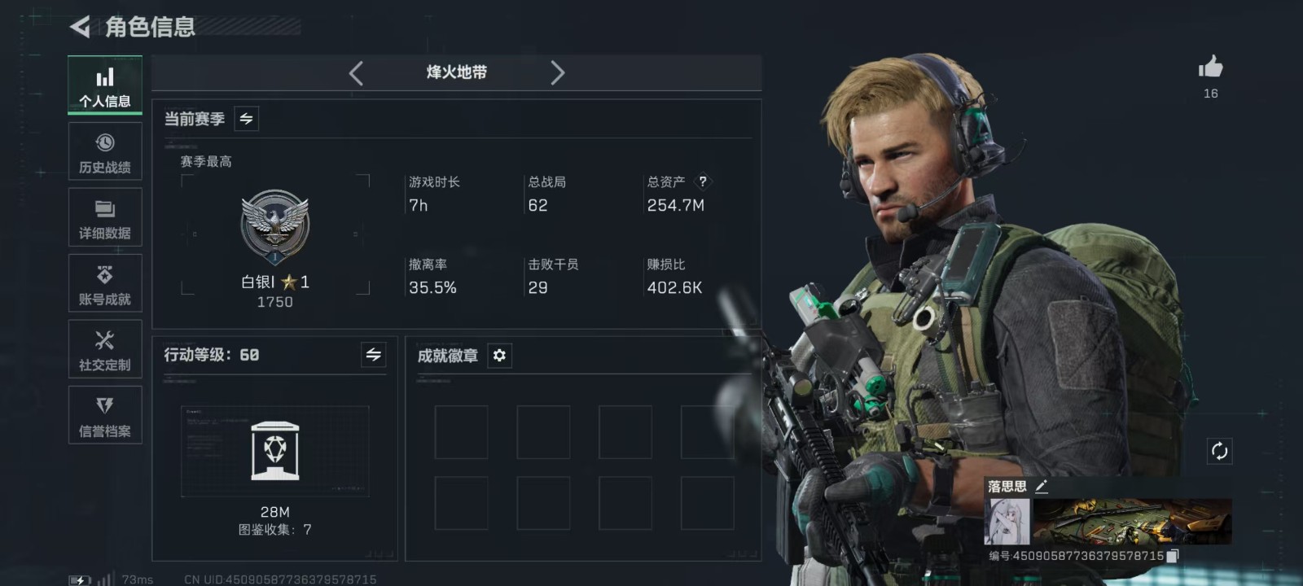This screenshot has height=586, width=1303.
Task: Open the 历史战绩 history tab
Action: pos(105,151)
